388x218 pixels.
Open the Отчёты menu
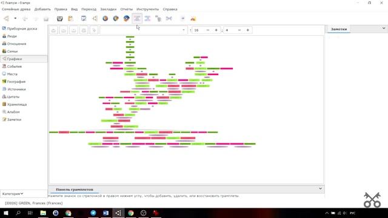coord(127,9)
